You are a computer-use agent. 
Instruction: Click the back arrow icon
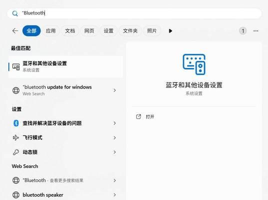(15, 31)
